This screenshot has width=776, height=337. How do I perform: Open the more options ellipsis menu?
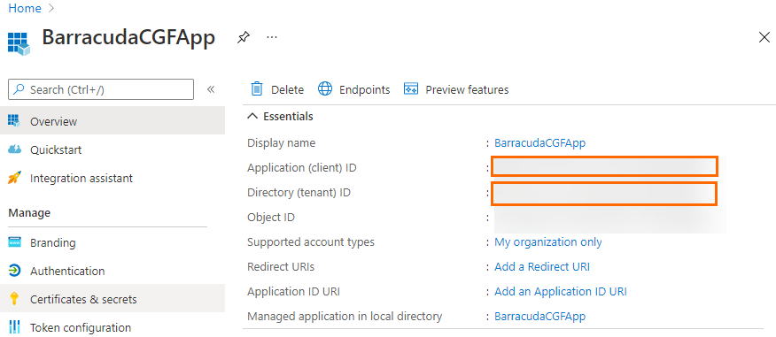pos(272,37)
